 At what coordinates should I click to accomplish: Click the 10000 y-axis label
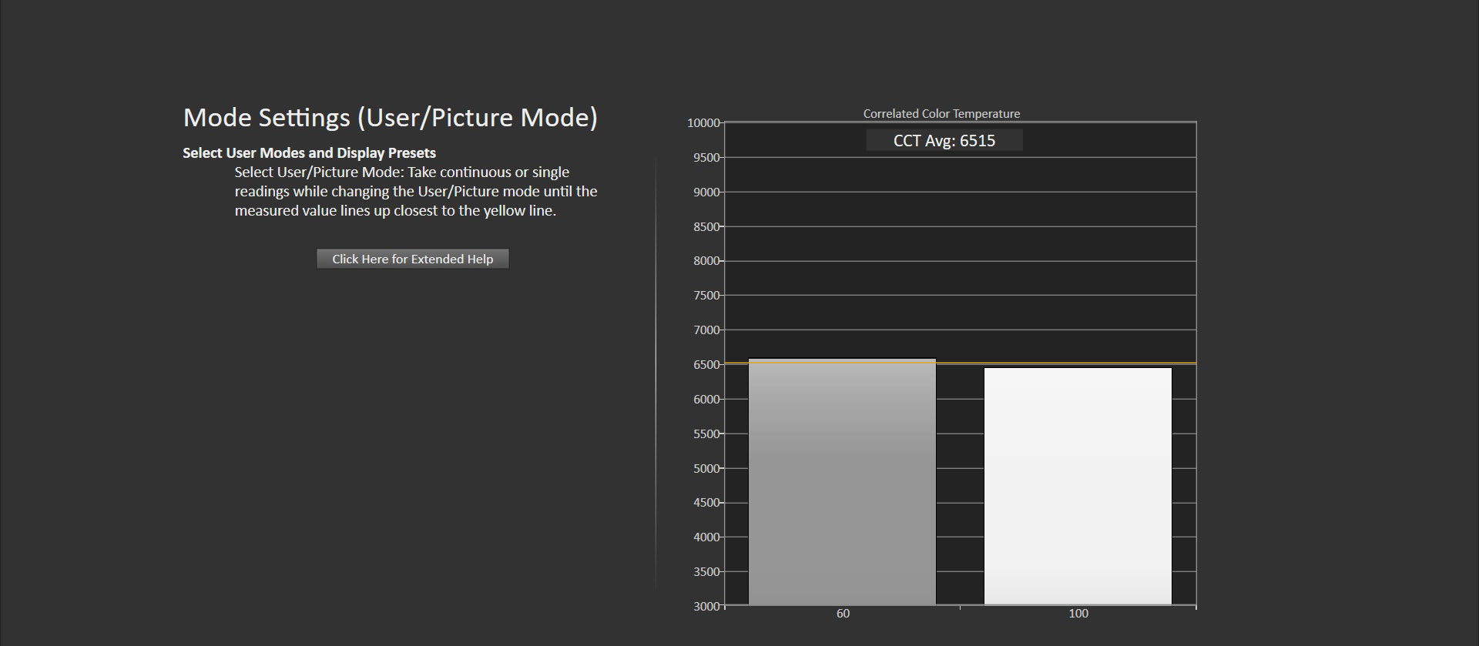point(703,123)
